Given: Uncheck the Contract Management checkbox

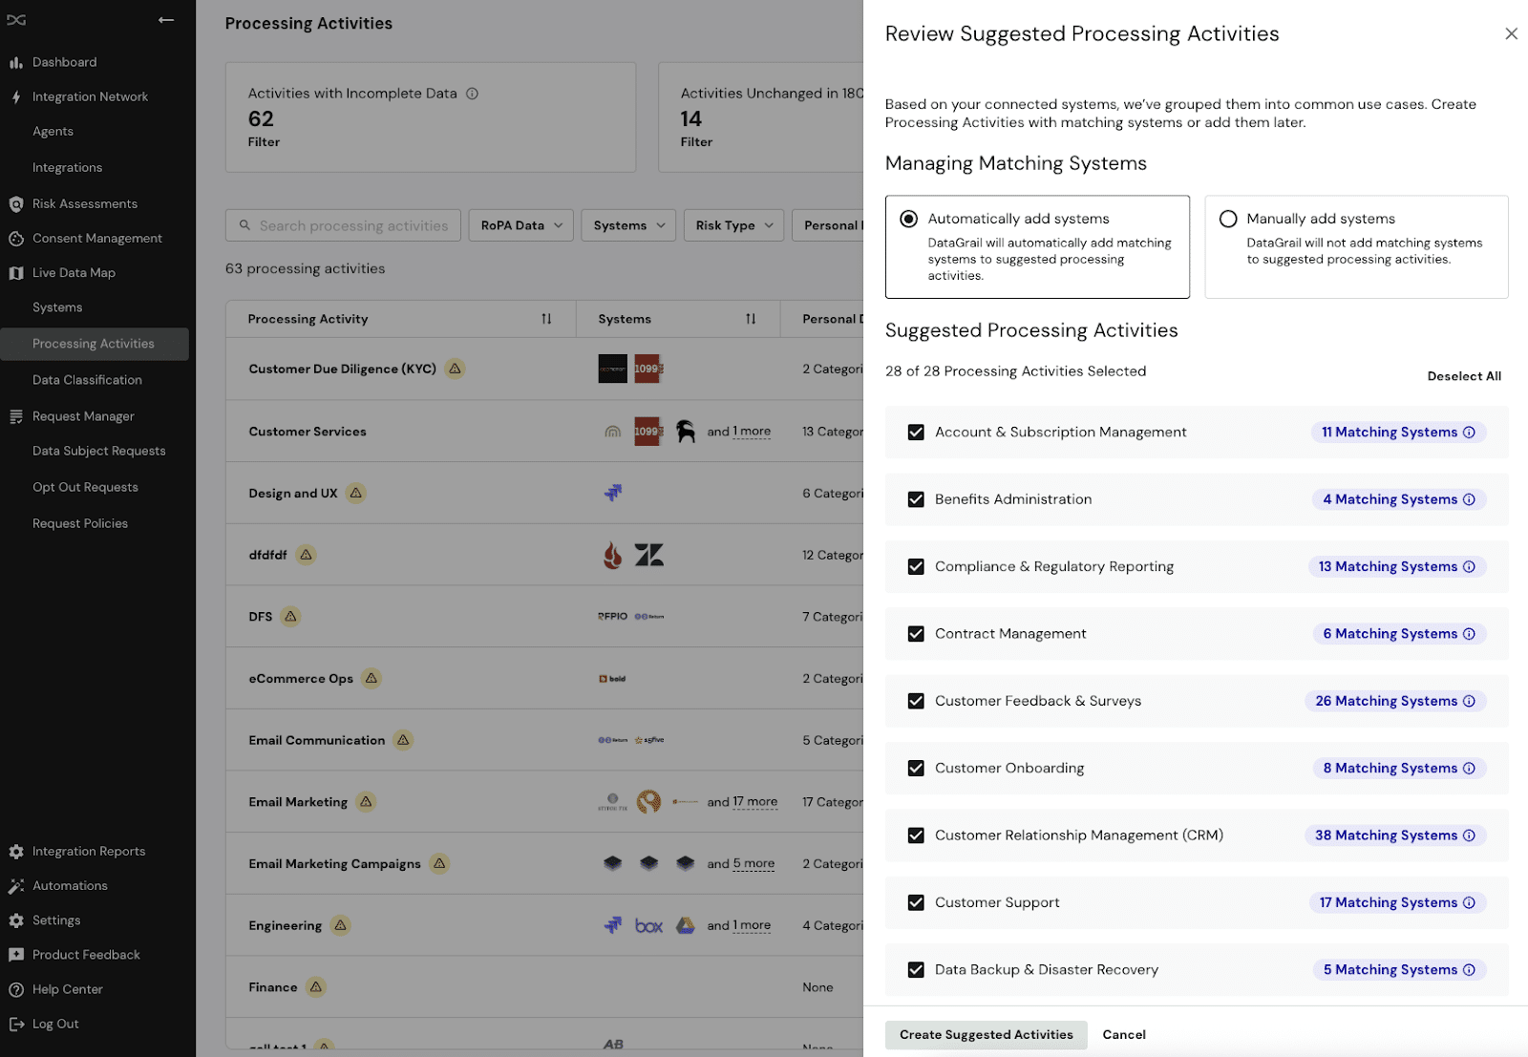Looking at the screenshot, I should [916, 634].
